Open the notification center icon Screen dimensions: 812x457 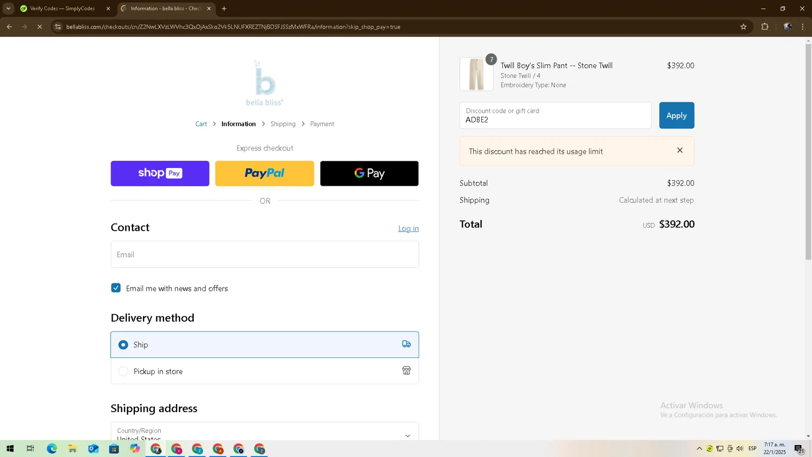tap(799, 449)
